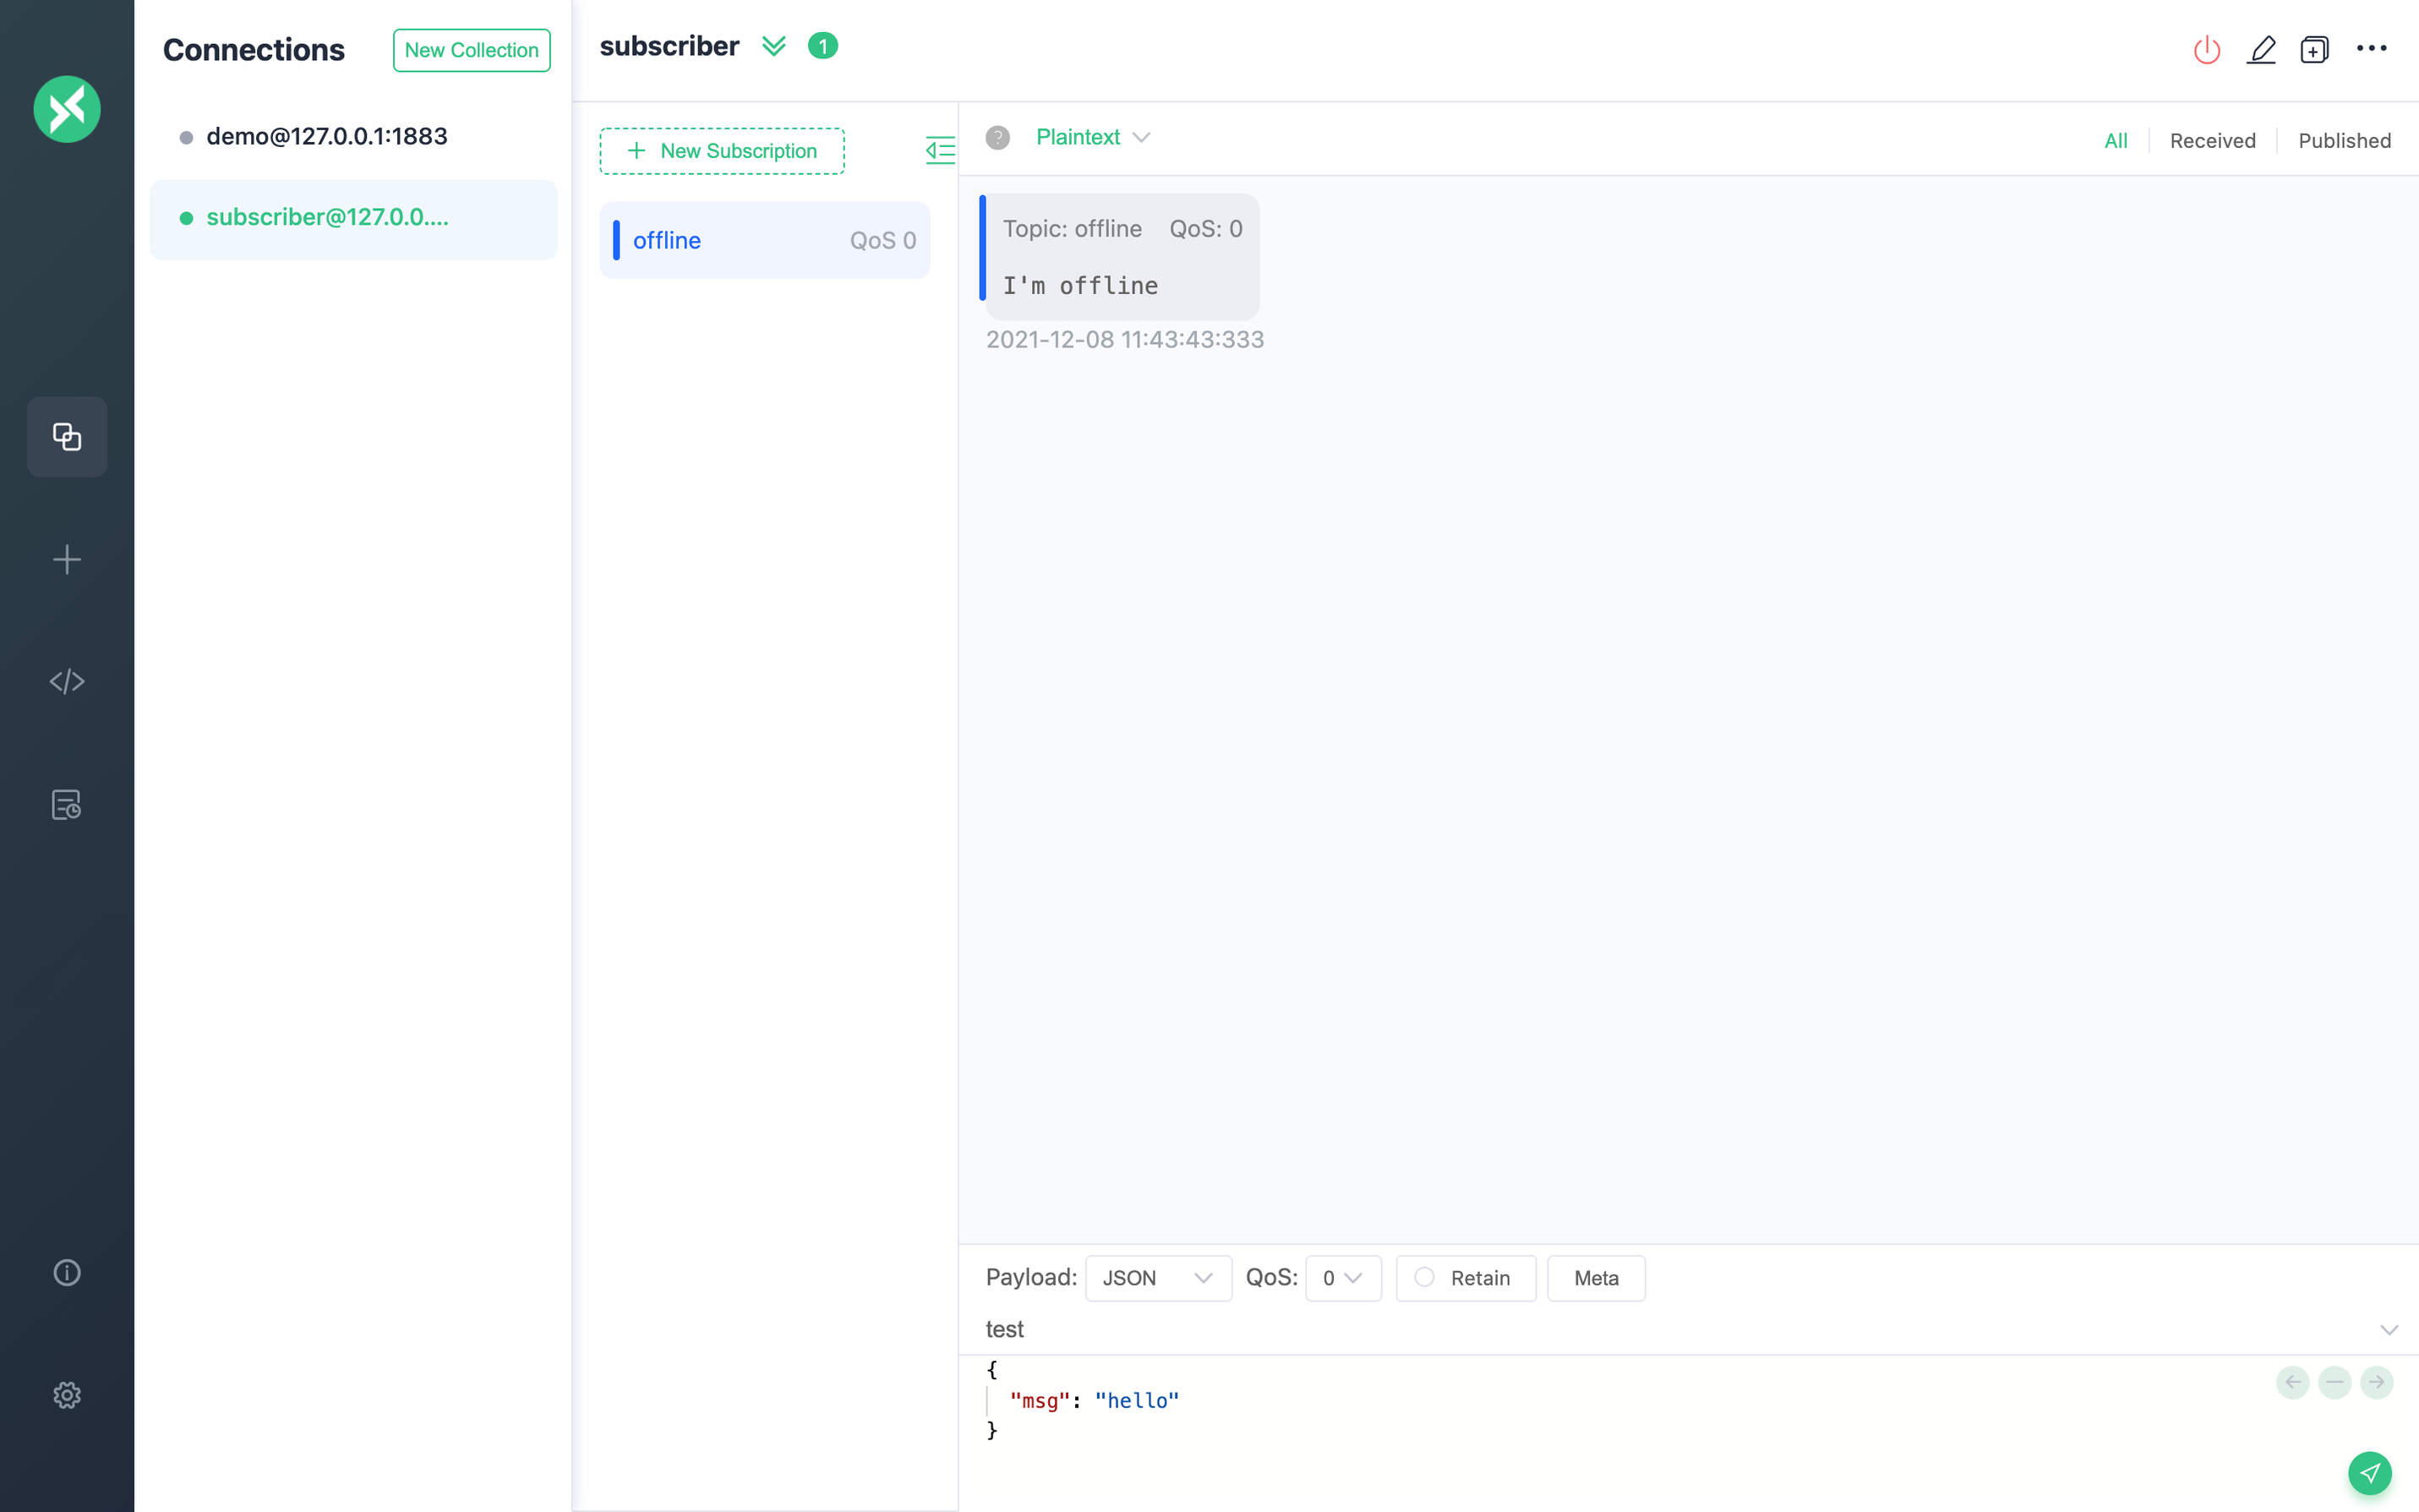Image resolution: width=2419 pixels, height=1512 pixels.
Task: Click the New Subscription button
Action: coord(721,151)
